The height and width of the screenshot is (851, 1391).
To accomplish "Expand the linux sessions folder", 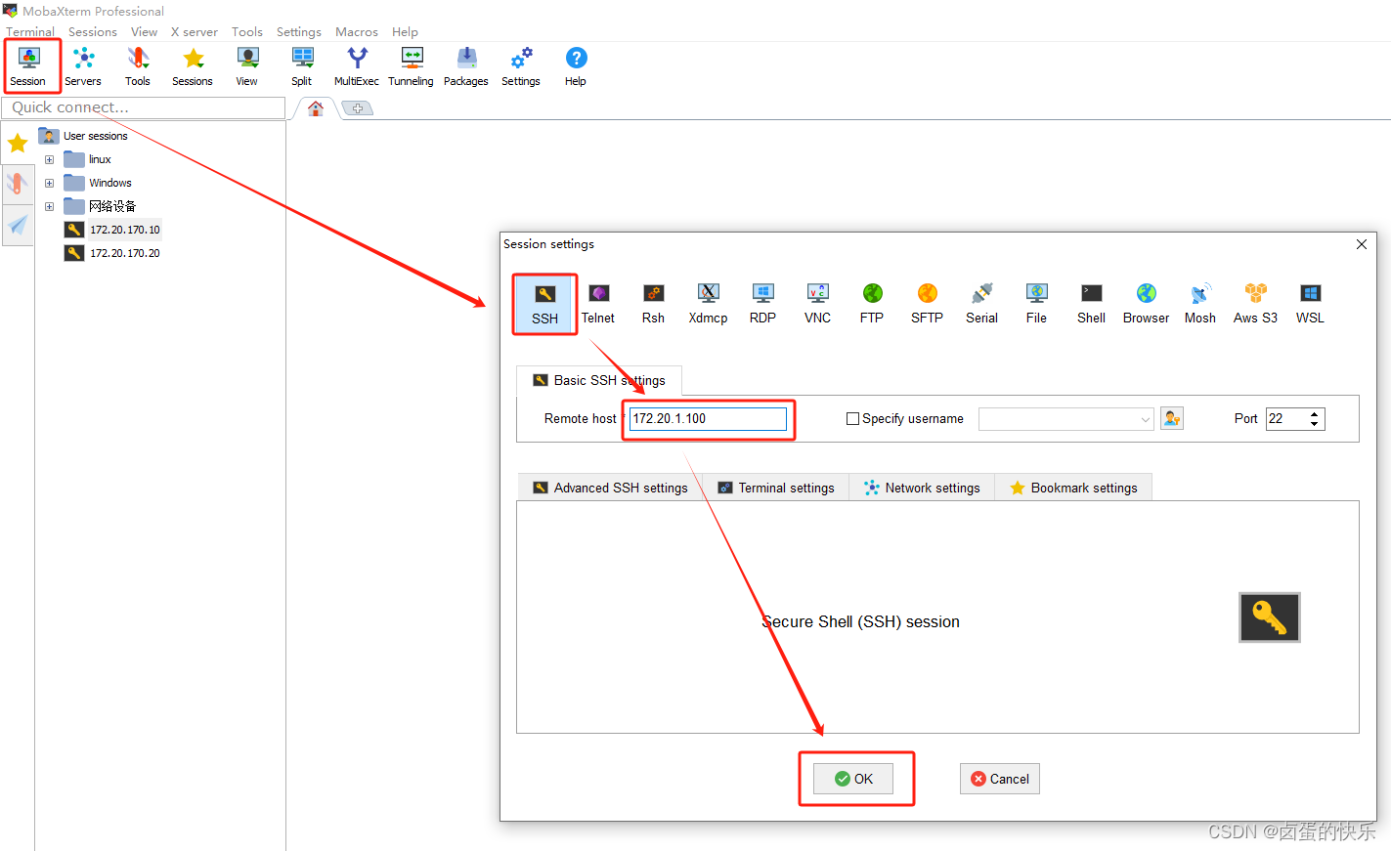I will click(x=49, y=159).
